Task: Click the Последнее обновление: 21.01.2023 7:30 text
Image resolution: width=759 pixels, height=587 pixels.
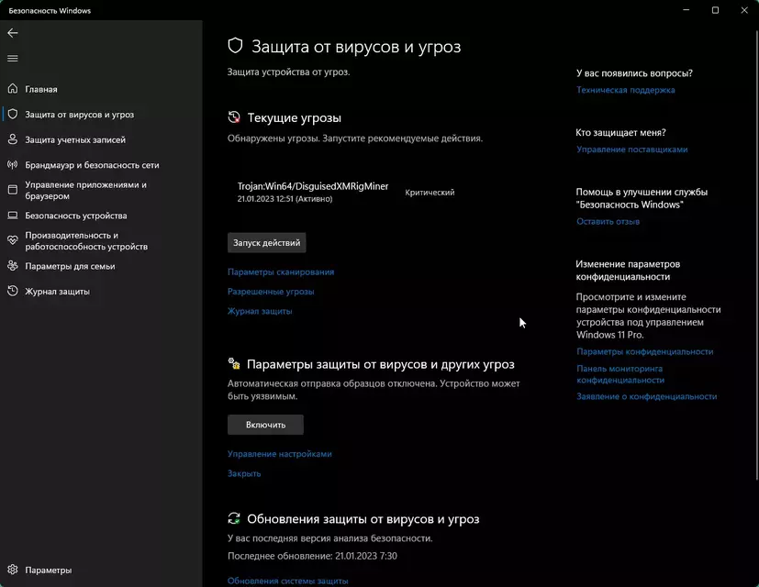Action: (x=312, y=556)
